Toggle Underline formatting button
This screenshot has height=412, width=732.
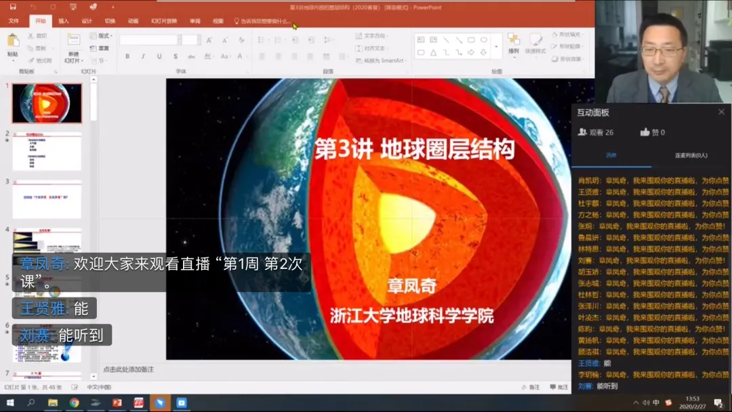click(x=159, y=56)
